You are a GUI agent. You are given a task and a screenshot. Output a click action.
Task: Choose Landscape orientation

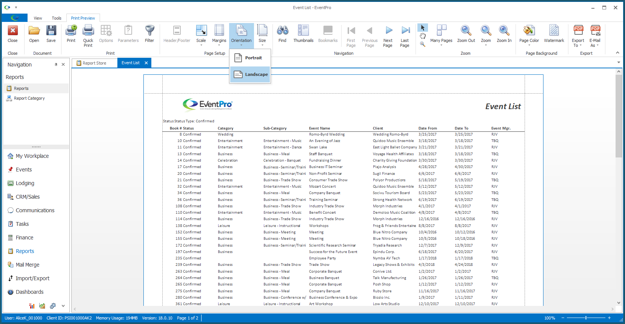(x=250, y=74)
